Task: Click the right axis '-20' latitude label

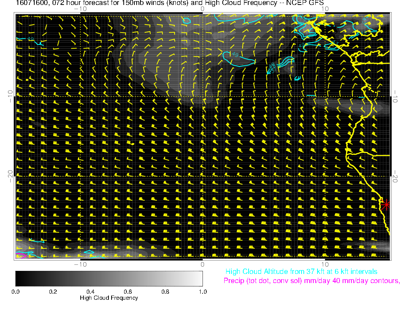Action: (x=395, y=177)
